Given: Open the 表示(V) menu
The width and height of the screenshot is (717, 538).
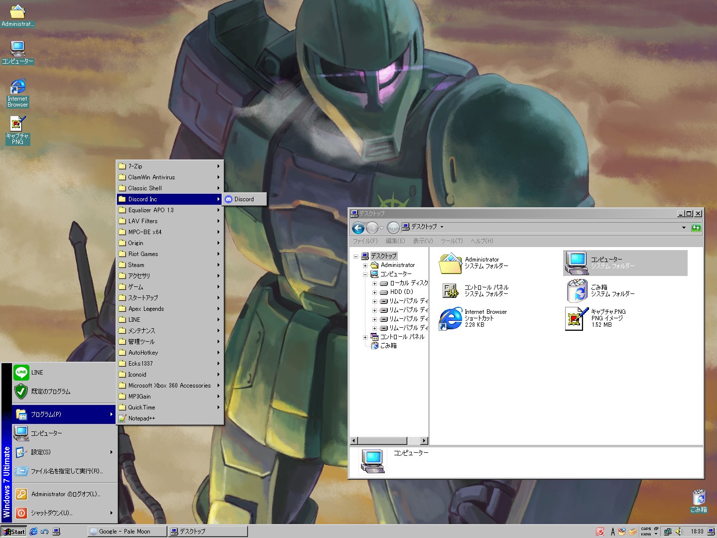Looking at the screenshot, I should click(423, 241).
